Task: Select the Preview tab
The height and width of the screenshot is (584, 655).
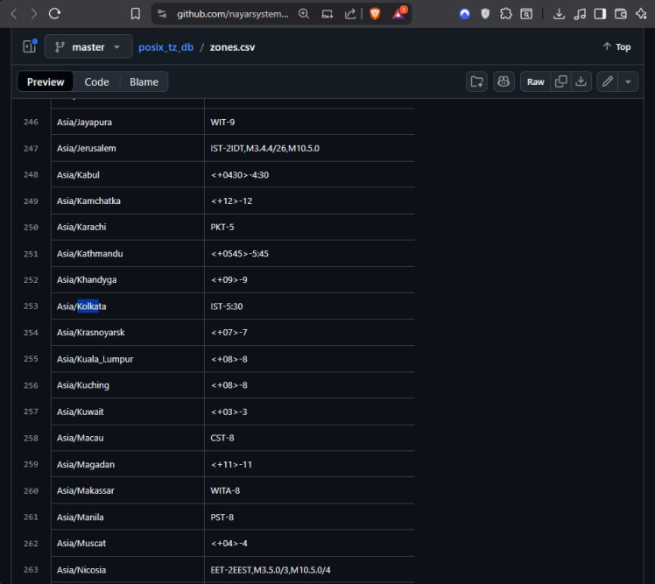Action: [46, 81]
